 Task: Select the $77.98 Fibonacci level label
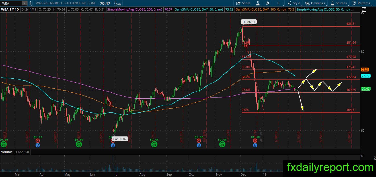click(x=351, y=57)
